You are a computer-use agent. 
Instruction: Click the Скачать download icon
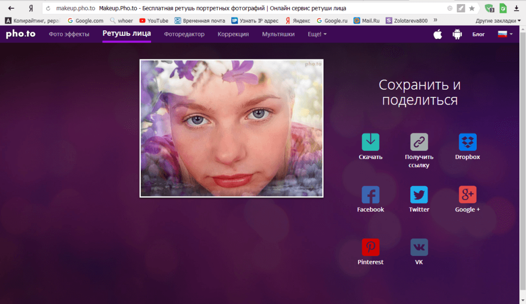(370, 142)
